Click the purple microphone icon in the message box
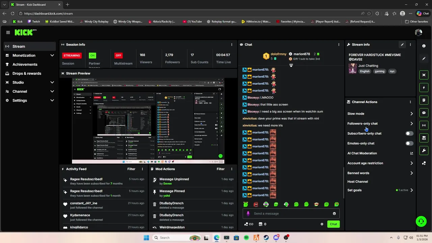 point(248,213)
